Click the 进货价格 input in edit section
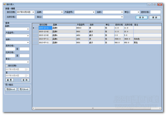 [156, 12]
